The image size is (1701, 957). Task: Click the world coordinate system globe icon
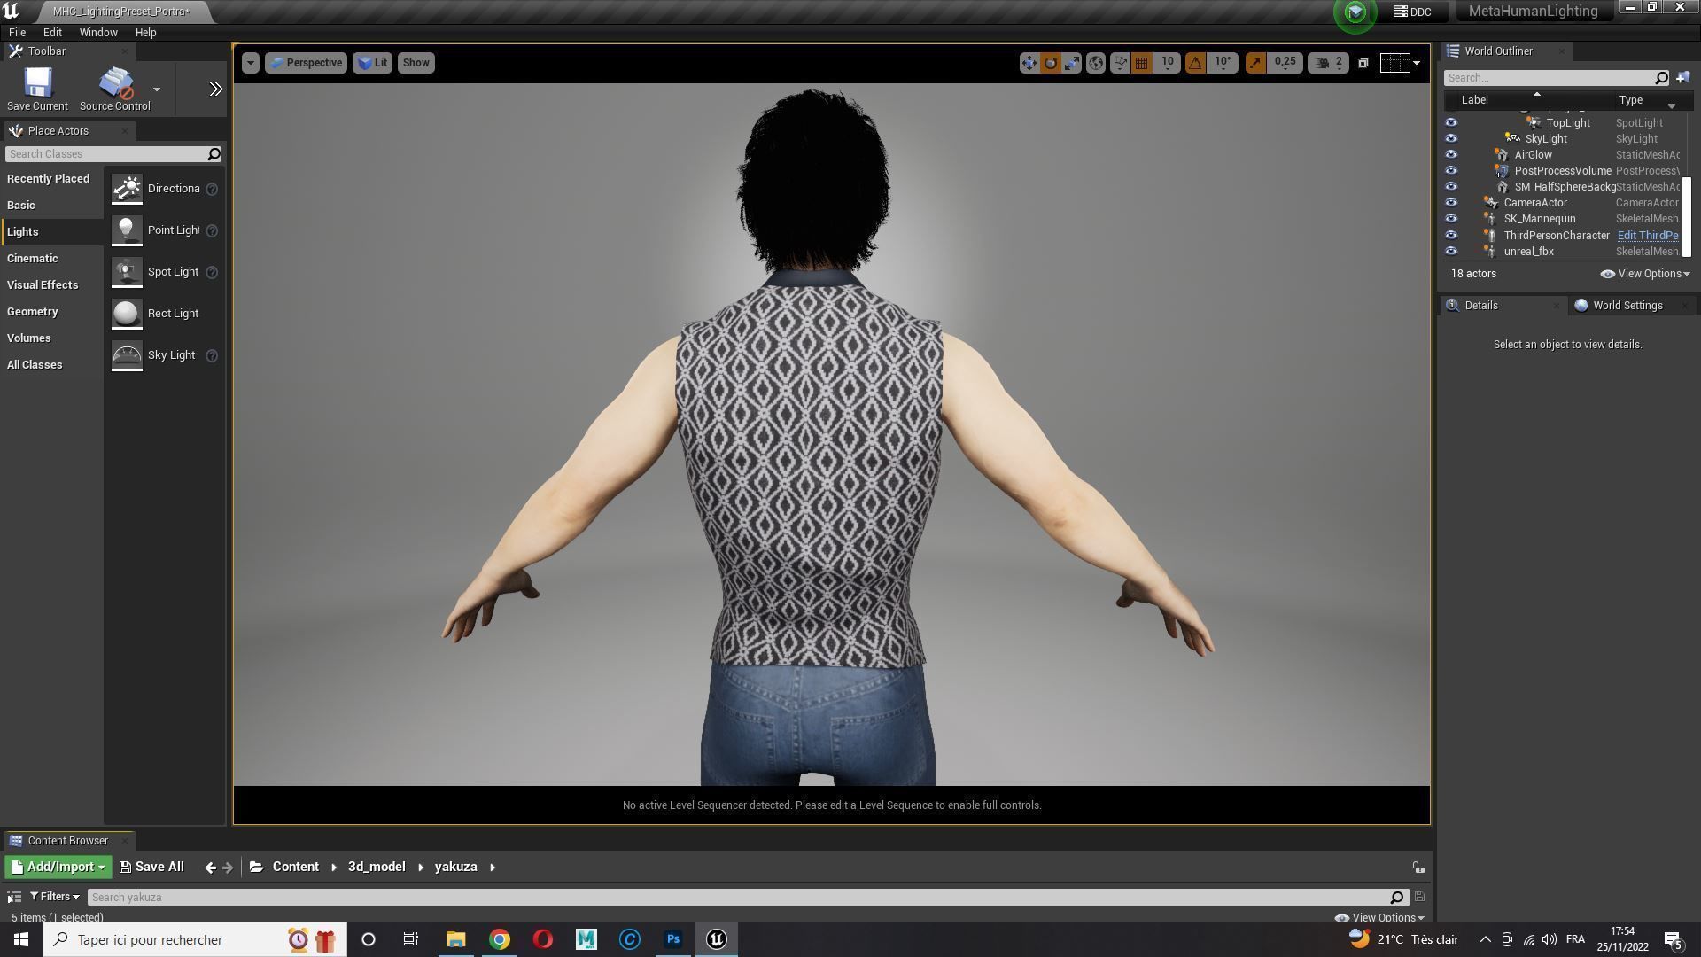point(1096,63)
